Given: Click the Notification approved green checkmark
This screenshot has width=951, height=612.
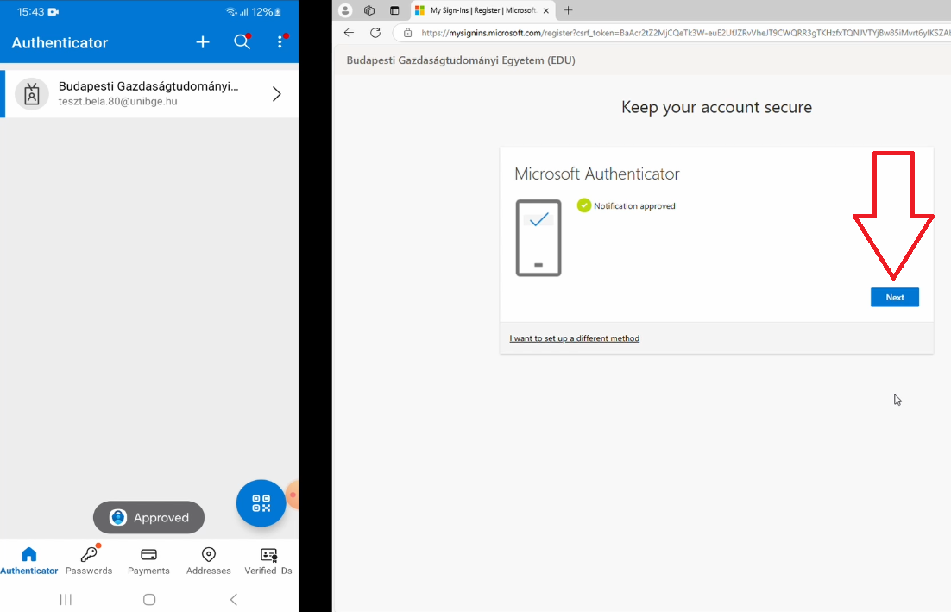Looking at the screenshot, I should tap(584, 205).
